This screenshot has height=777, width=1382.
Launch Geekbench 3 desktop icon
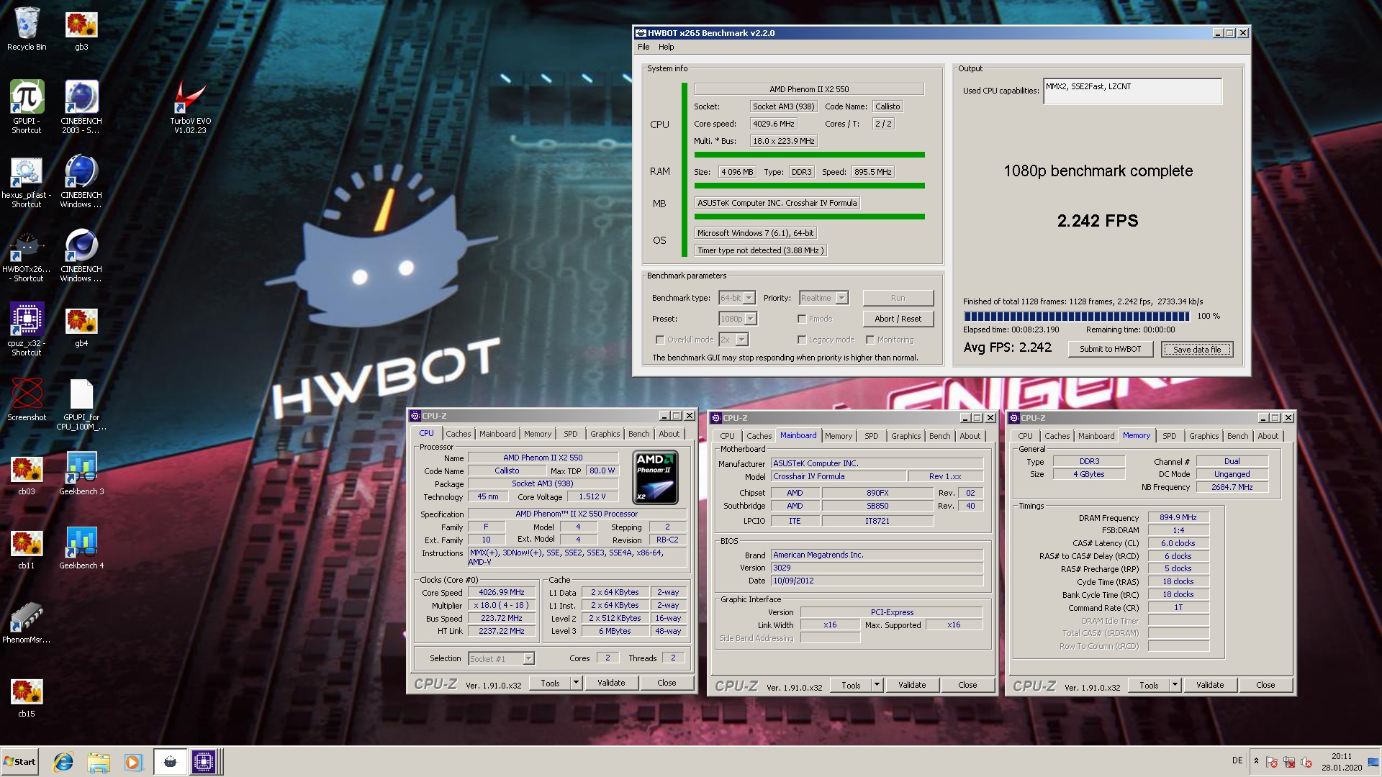click(x=81, y=473)
